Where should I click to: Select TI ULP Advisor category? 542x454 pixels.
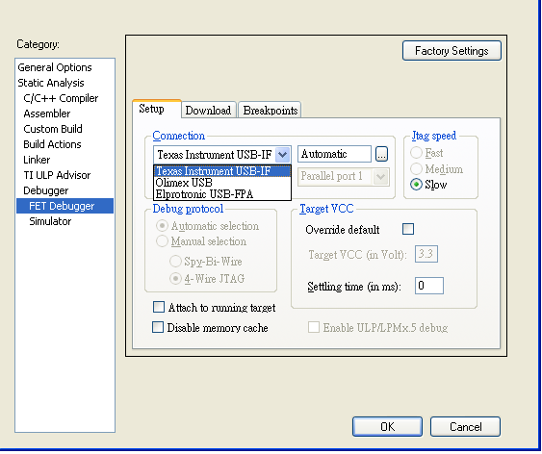click(x=57, y=175)
